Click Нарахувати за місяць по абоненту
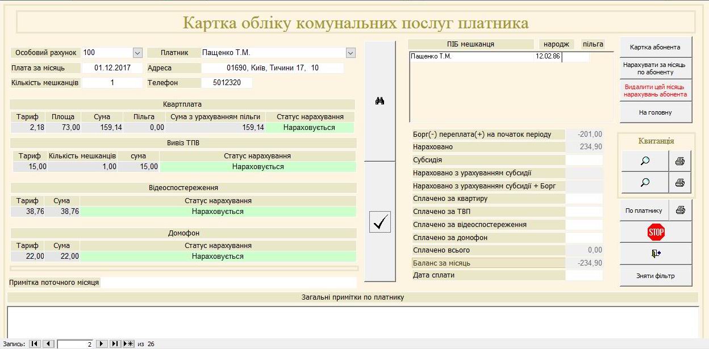 [x=656, y=69]
